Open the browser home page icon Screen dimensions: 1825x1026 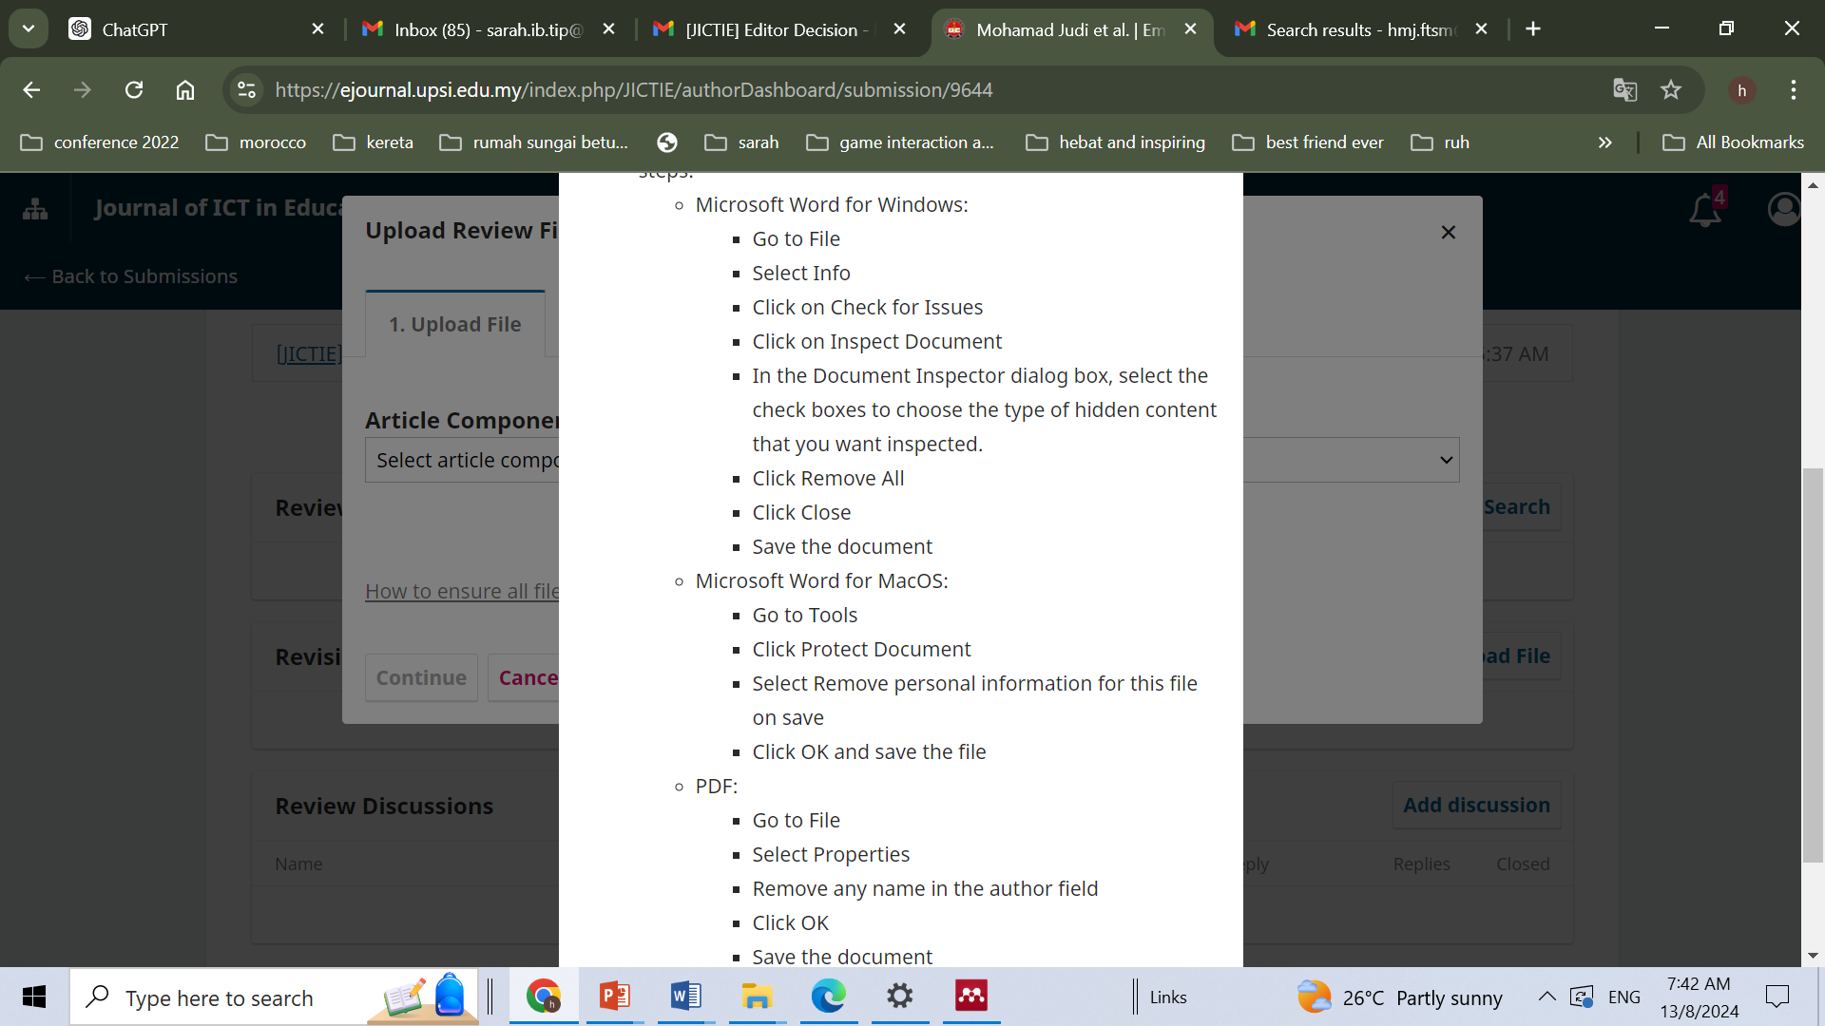(185, 90)
